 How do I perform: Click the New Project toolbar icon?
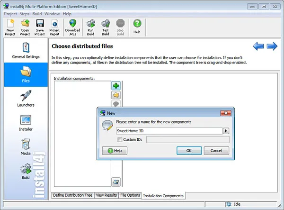click(x=10, y=27)
